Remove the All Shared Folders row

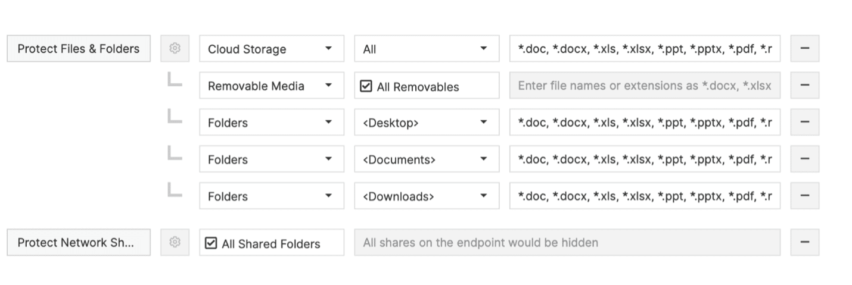coord(804,242)
